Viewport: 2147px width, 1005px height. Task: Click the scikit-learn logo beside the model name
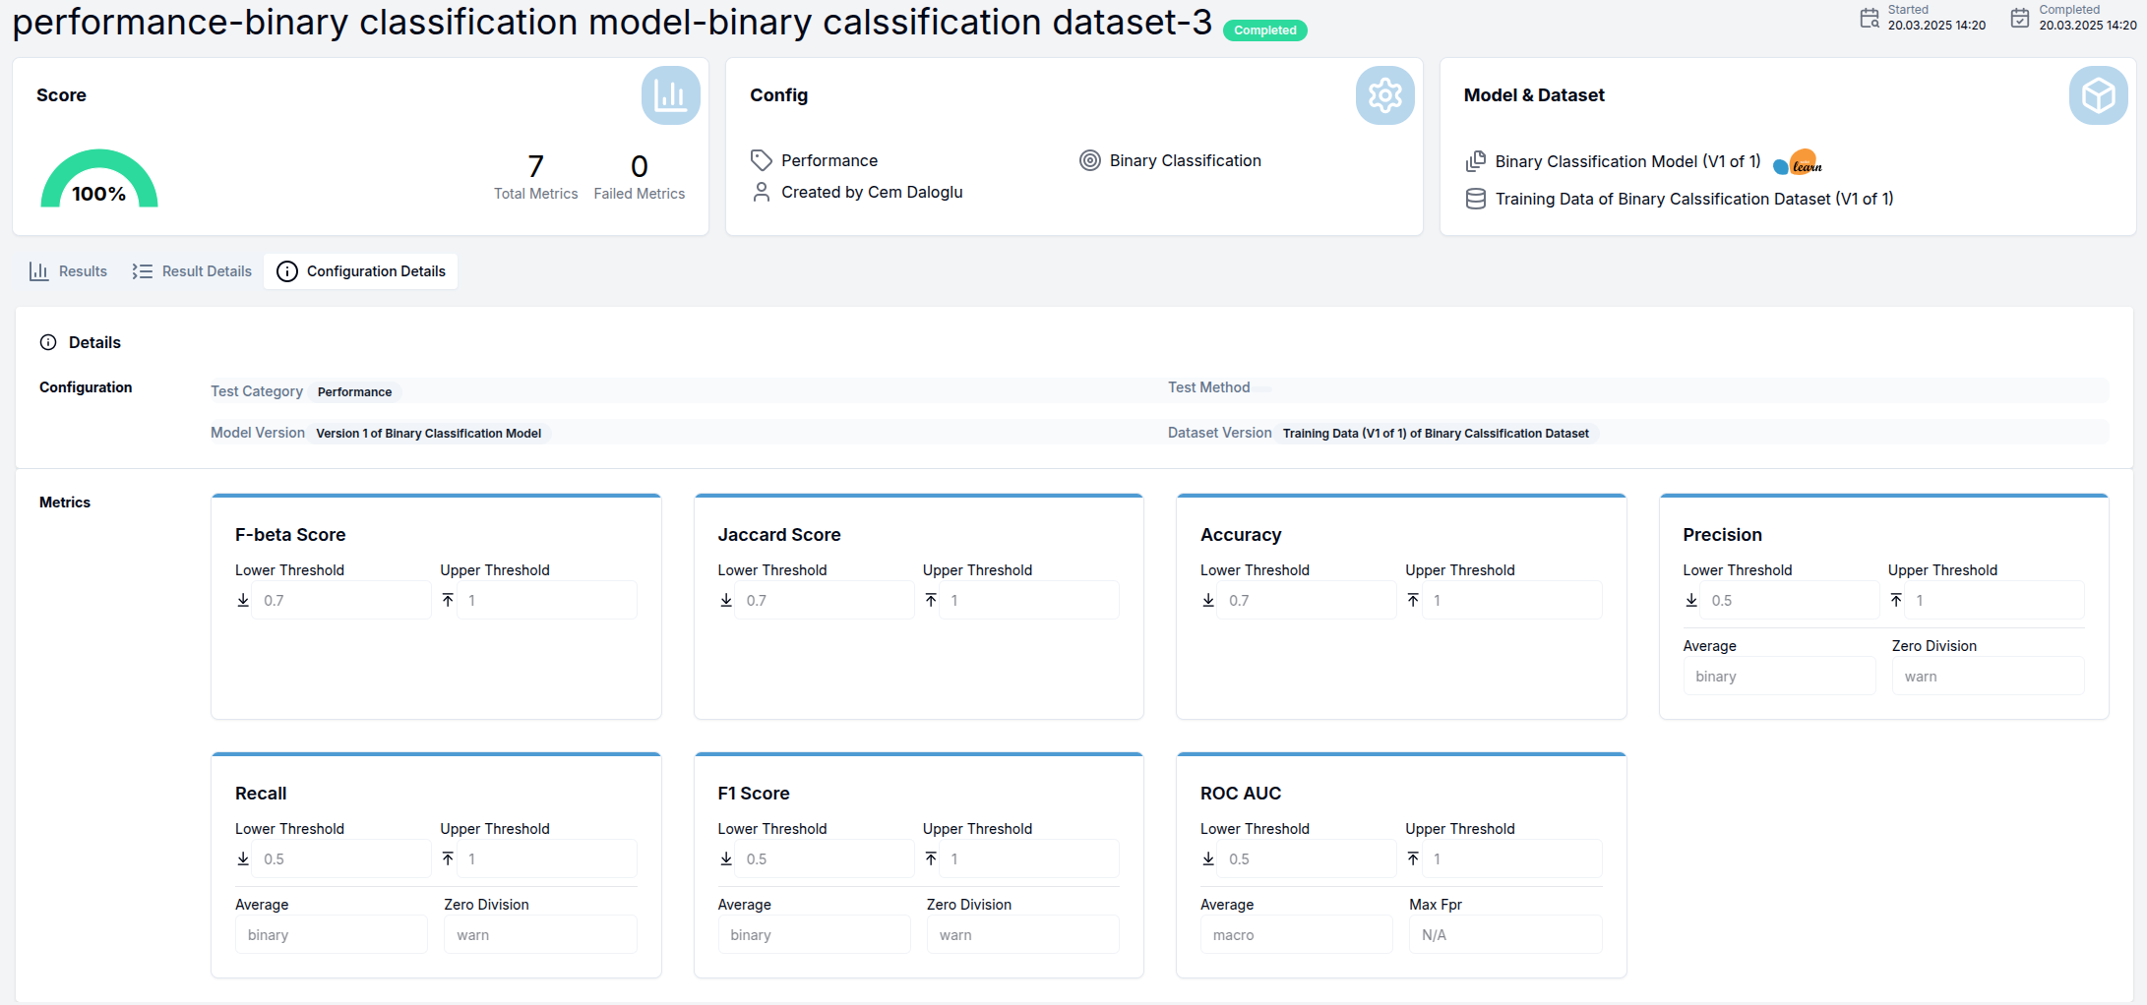tap(1799, 161)
